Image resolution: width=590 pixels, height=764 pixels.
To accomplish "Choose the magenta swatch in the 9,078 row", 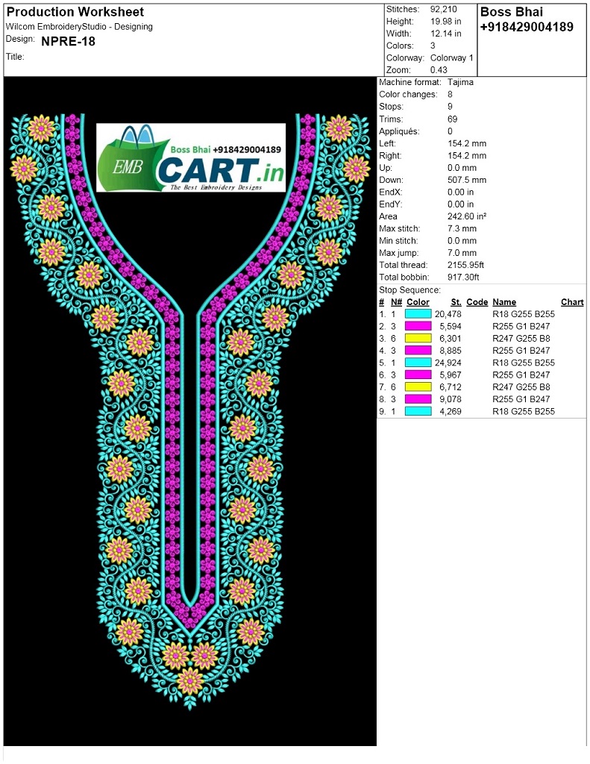I will (x=418, y=400).
